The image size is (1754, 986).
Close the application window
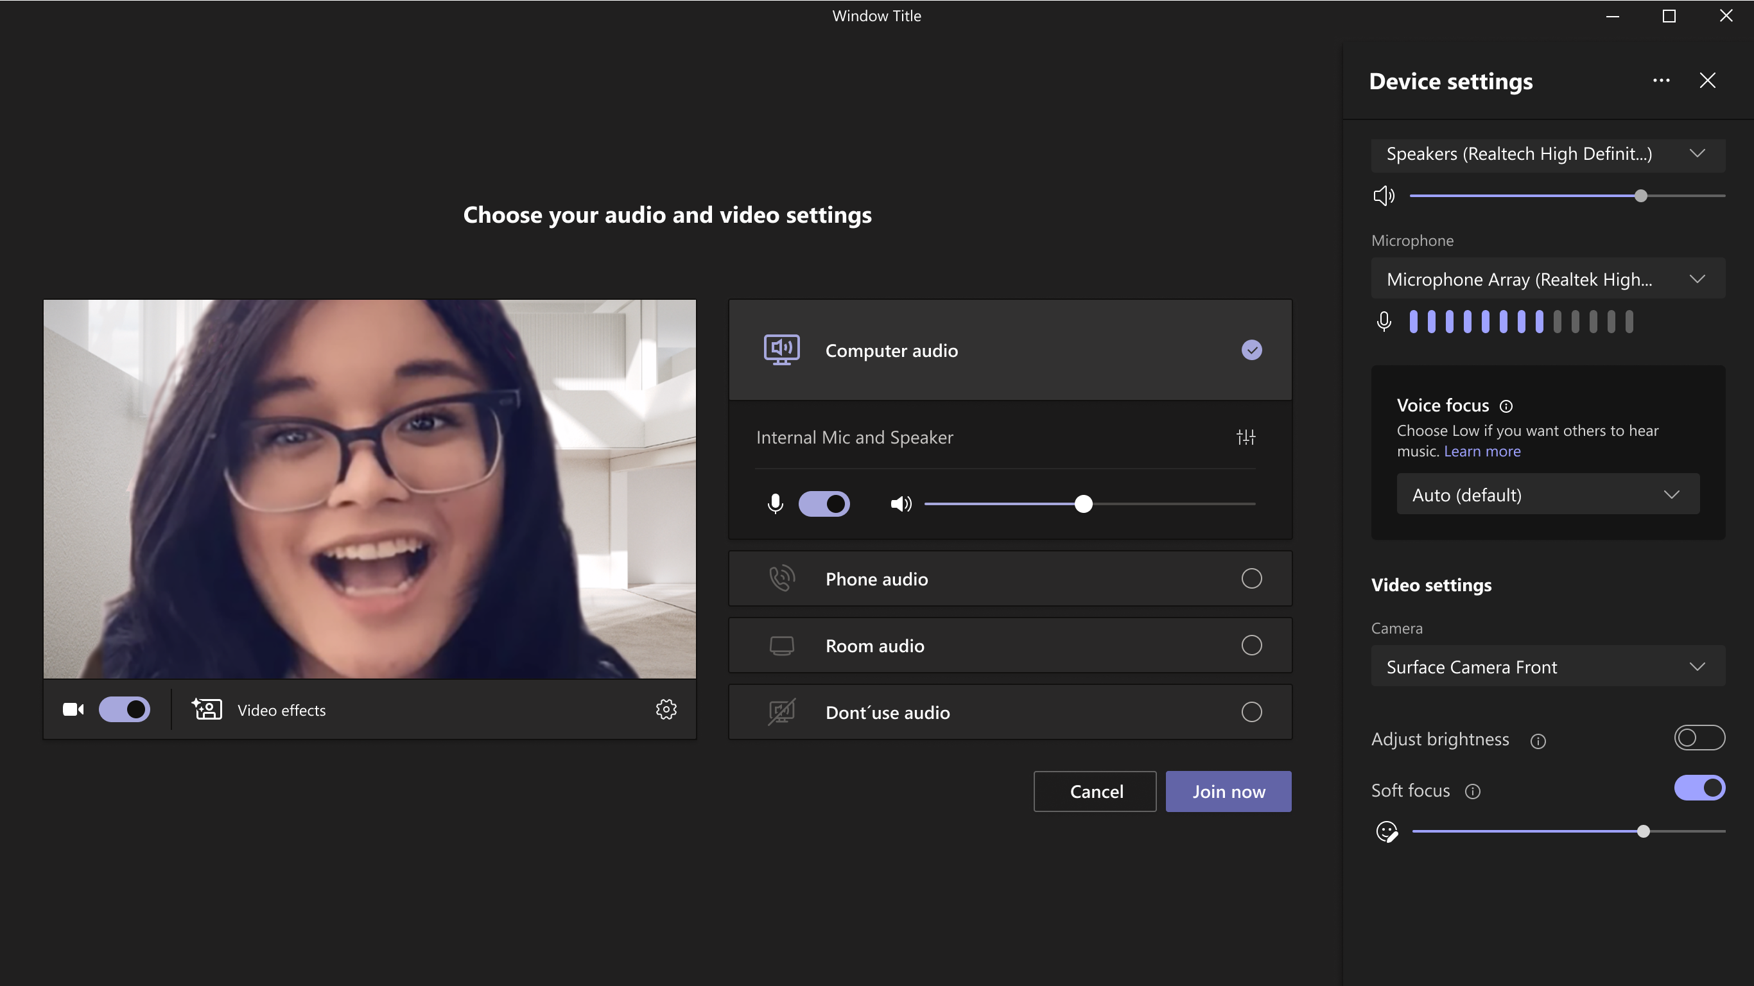1726,15
